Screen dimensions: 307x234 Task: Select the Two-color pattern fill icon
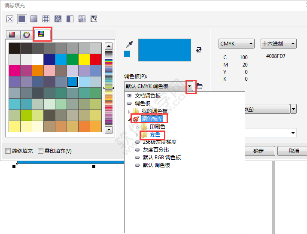[70, 19]
